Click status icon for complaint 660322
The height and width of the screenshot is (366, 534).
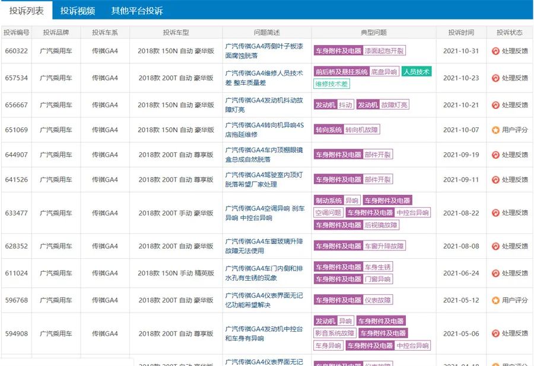pyautogui.click(x=495, y=51)
